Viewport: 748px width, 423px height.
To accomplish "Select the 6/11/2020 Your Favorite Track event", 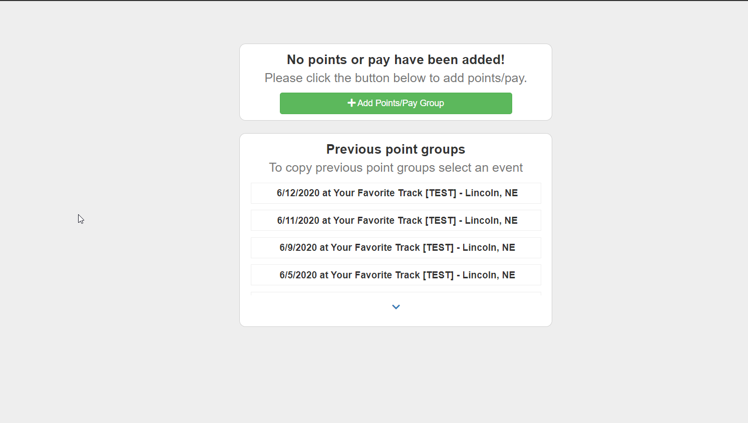I will point(396,220).
